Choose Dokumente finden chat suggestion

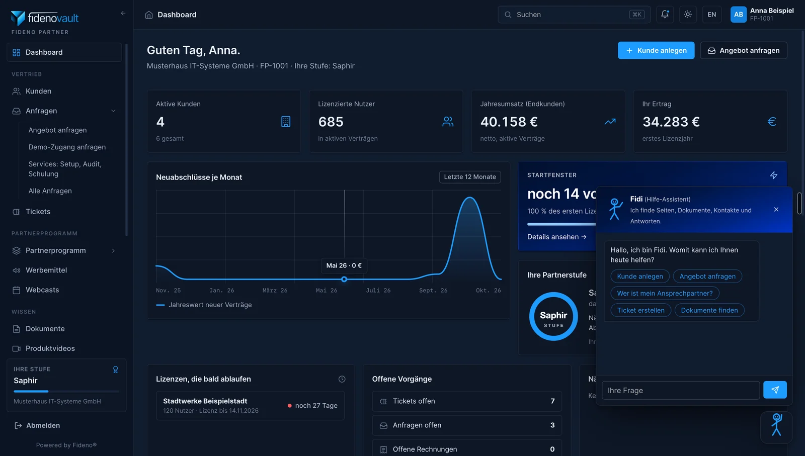709,311
